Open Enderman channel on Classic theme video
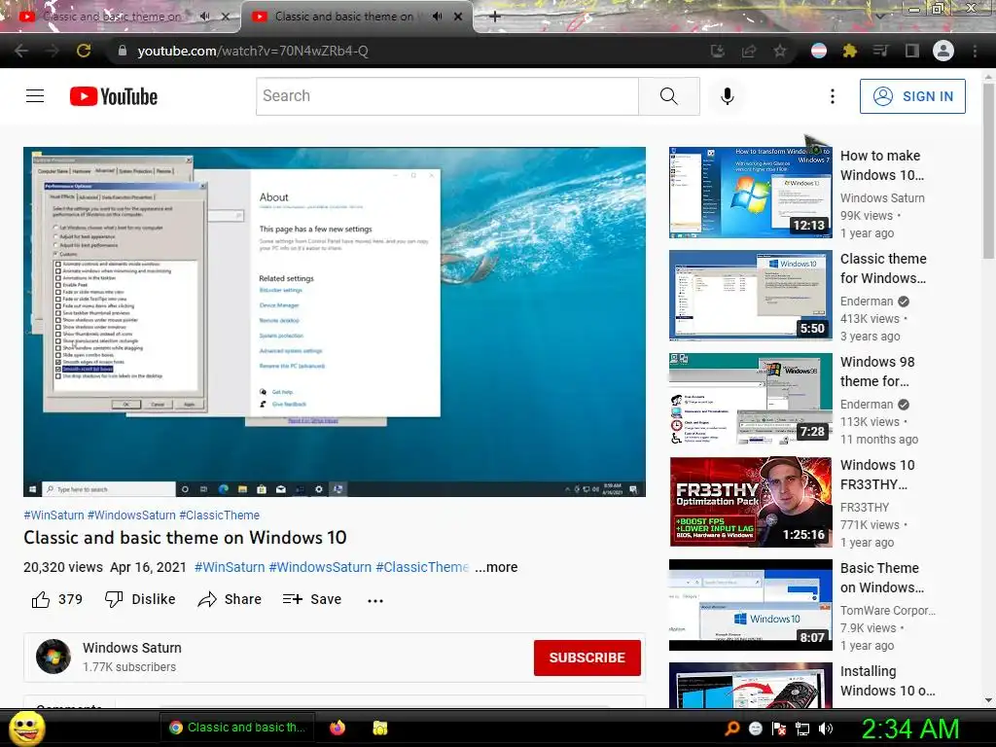Screen dimensions: 996x747 coord(867,302)
